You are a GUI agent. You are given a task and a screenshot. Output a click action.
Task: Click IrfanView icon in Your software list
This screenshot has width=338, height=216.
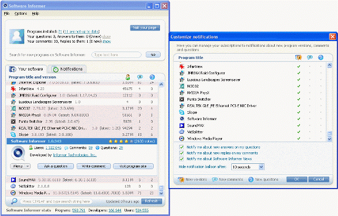click(x=13, y=89)
